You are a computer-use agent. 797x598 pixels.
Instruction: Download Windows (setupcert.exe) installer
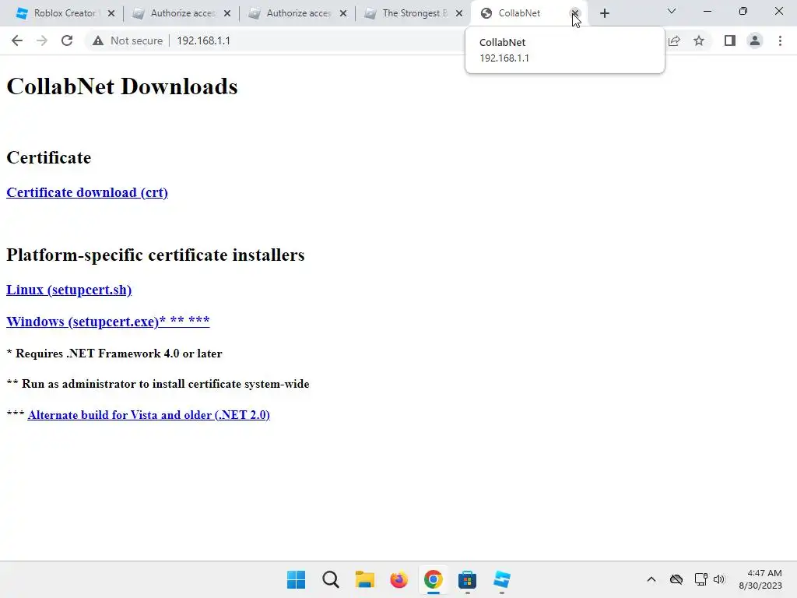coord(107,322)
